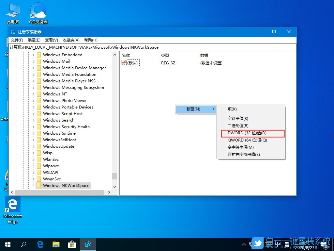Open 此电脑 on the desktop
This screenshot has width=334, height=251.
[12, 13]
